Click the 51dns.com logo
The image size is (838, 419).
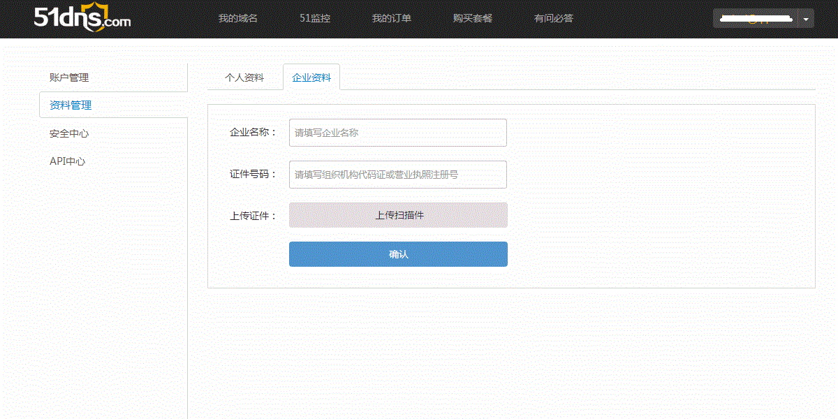[82, 18]
